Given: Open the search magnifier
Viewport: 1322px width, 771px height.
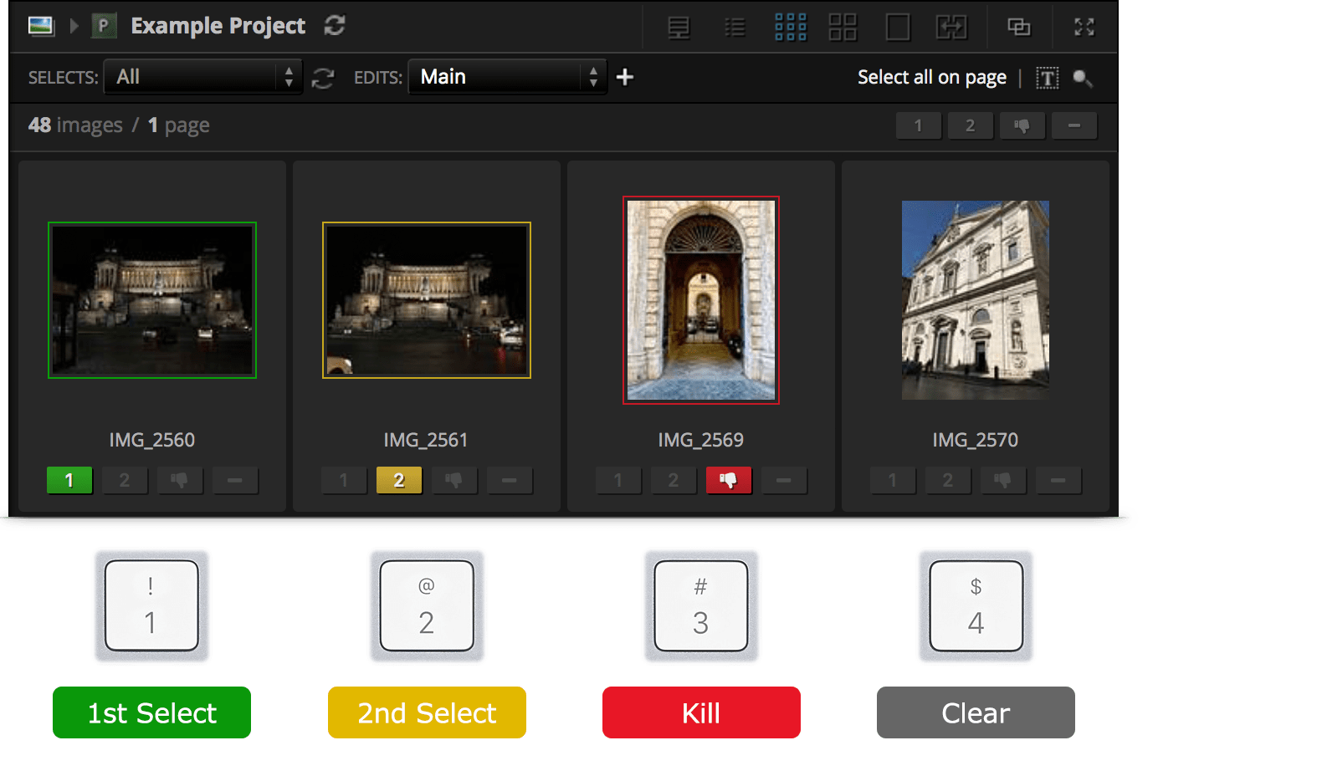Looking at the screenshot, I should 1083,79.
